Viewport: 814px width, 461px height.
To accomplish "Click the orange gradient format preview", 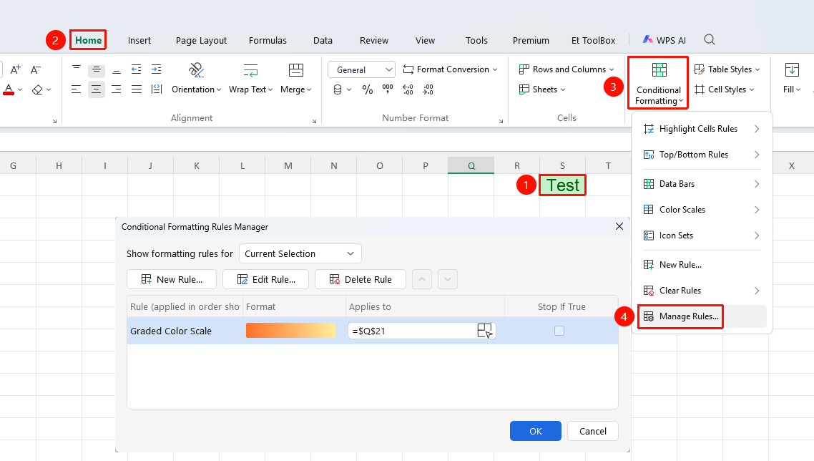I will pyautogui.click(x=290, y=331).
